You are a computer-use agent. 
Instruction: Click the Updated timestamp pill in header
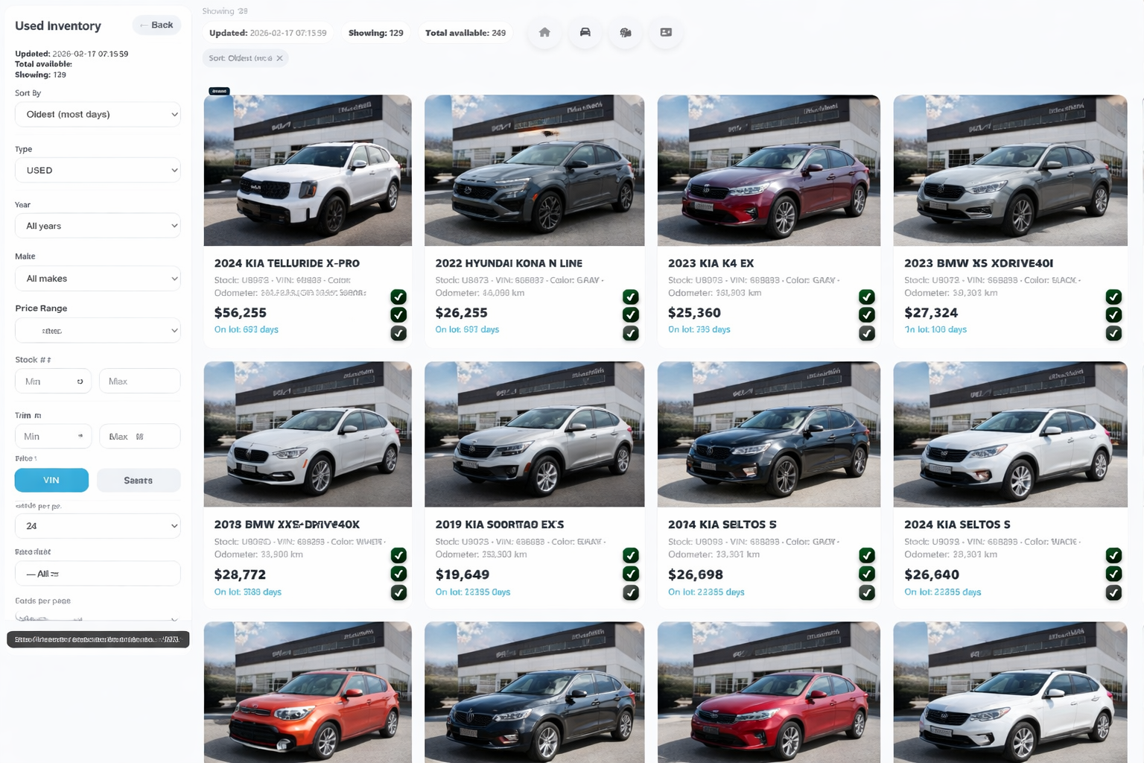268,33
